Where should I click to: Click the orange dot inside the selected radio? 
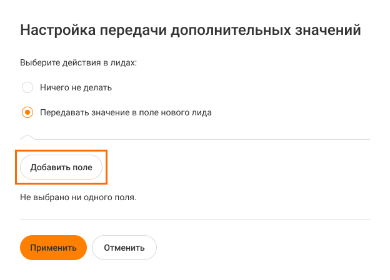27,113
